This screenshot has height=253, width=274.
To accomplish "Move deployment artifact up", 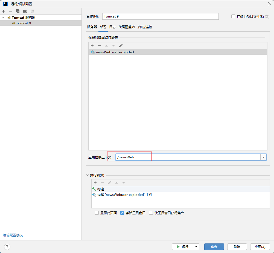I will tap(106, 46).
